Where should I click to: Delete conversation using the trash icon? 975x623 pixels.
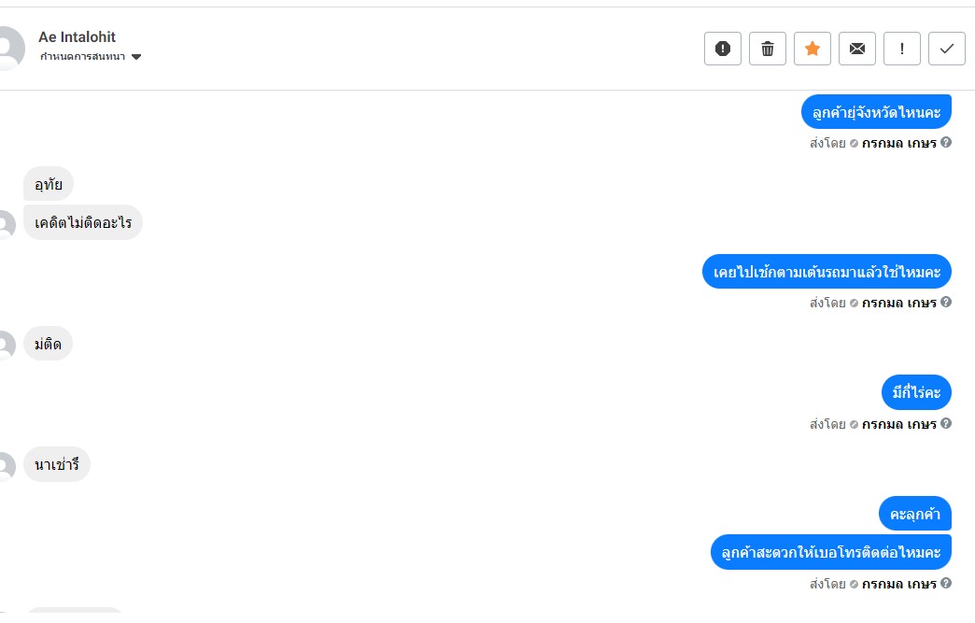click(767, 49)
